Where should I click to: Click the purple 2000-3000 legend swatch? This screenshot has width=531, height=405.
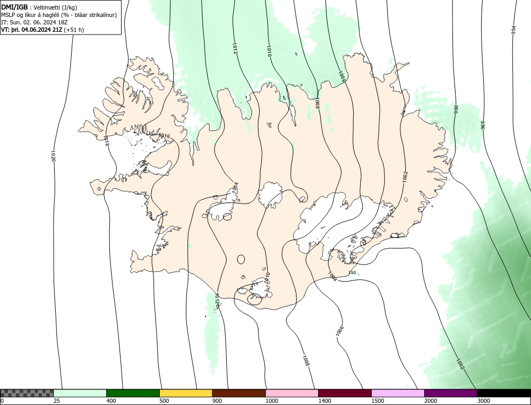point(451,393)
